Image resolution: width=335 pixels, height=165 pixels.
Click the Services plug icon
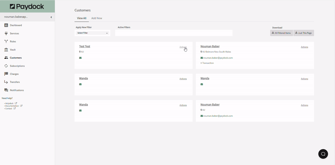6,33
